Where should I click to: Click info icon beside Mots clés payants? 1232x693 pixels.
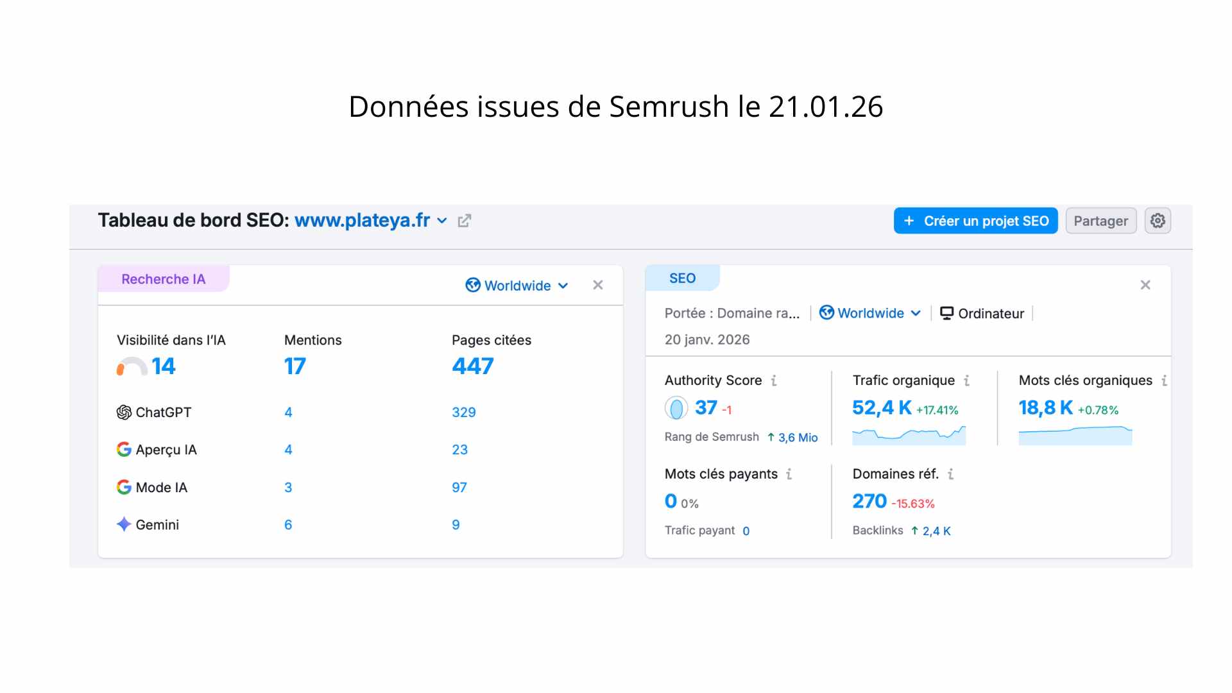click(789, 474)
